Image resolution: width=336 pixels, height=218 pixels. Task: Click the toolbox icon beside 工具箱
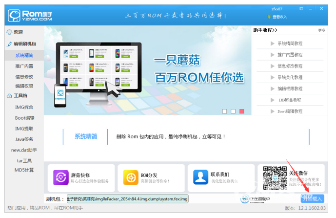tap(9, 96)
